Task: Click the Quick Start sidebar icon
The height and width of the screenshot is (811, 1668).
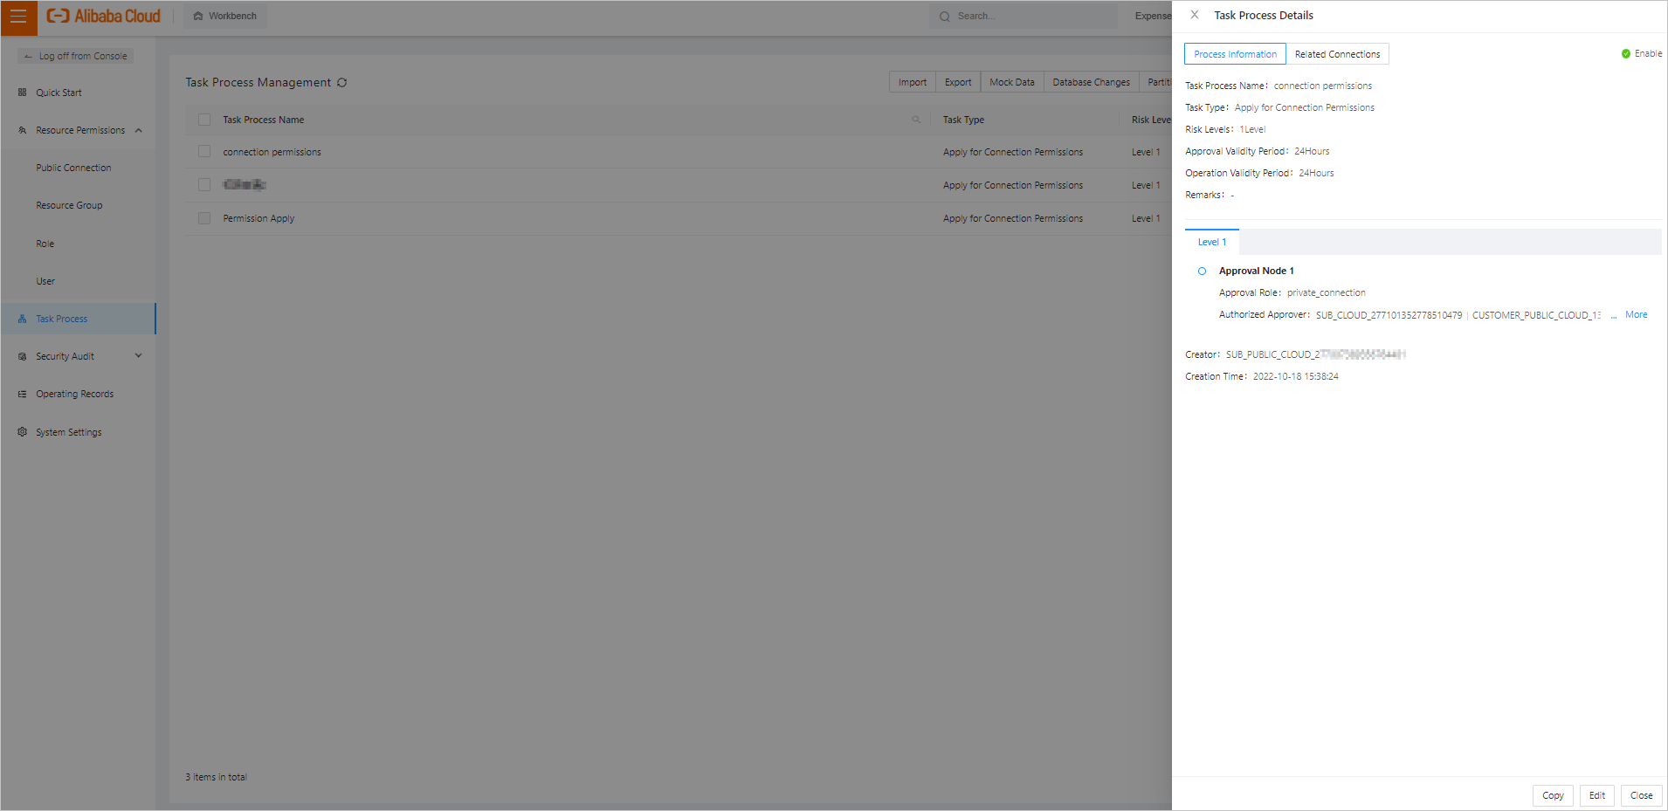Action: (x=23, y=93)
